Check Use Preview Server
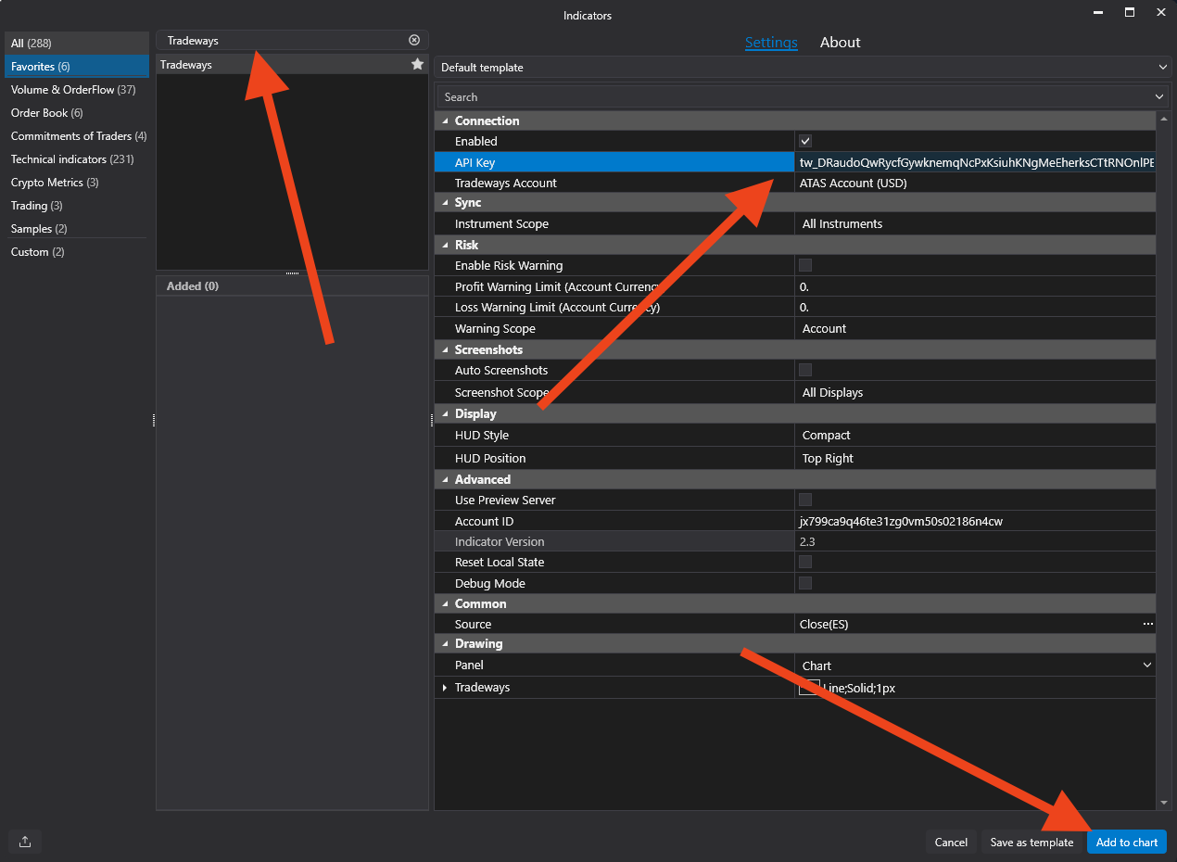Image resolution: width=1177 pixels, height=862 pixels. pyautogui.click(x=805, y=500)
